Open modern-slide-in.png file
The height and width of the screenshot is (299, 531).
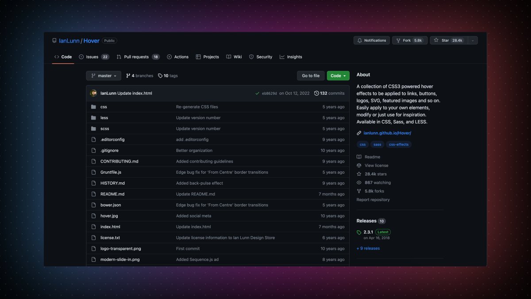click(120, 260)
